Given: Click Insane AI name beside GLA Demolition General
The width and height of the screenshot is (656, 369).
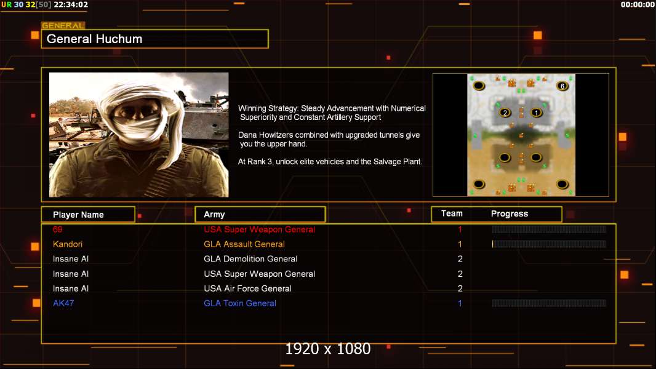Looking at the screenshot, I should (71, 259).
